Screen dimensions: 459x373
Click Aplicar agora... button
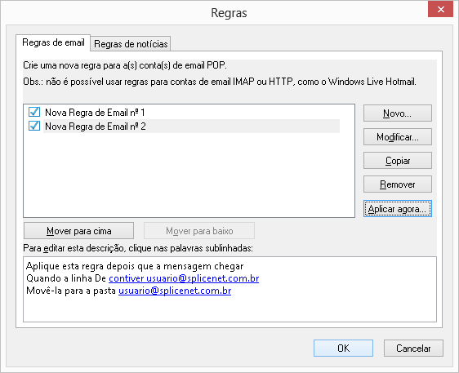pos(397,209)
